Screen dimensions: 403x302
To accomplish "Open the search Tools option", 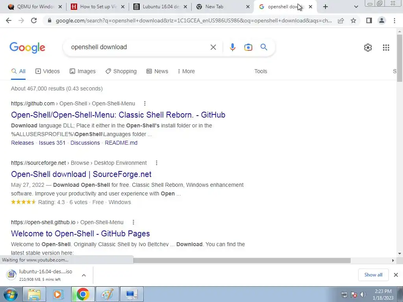I will click(261, 72).
